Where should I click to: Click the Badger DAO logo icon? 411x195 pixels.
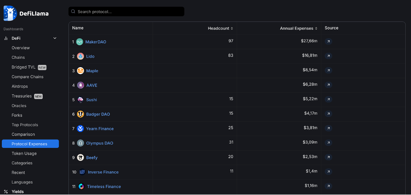80,114
